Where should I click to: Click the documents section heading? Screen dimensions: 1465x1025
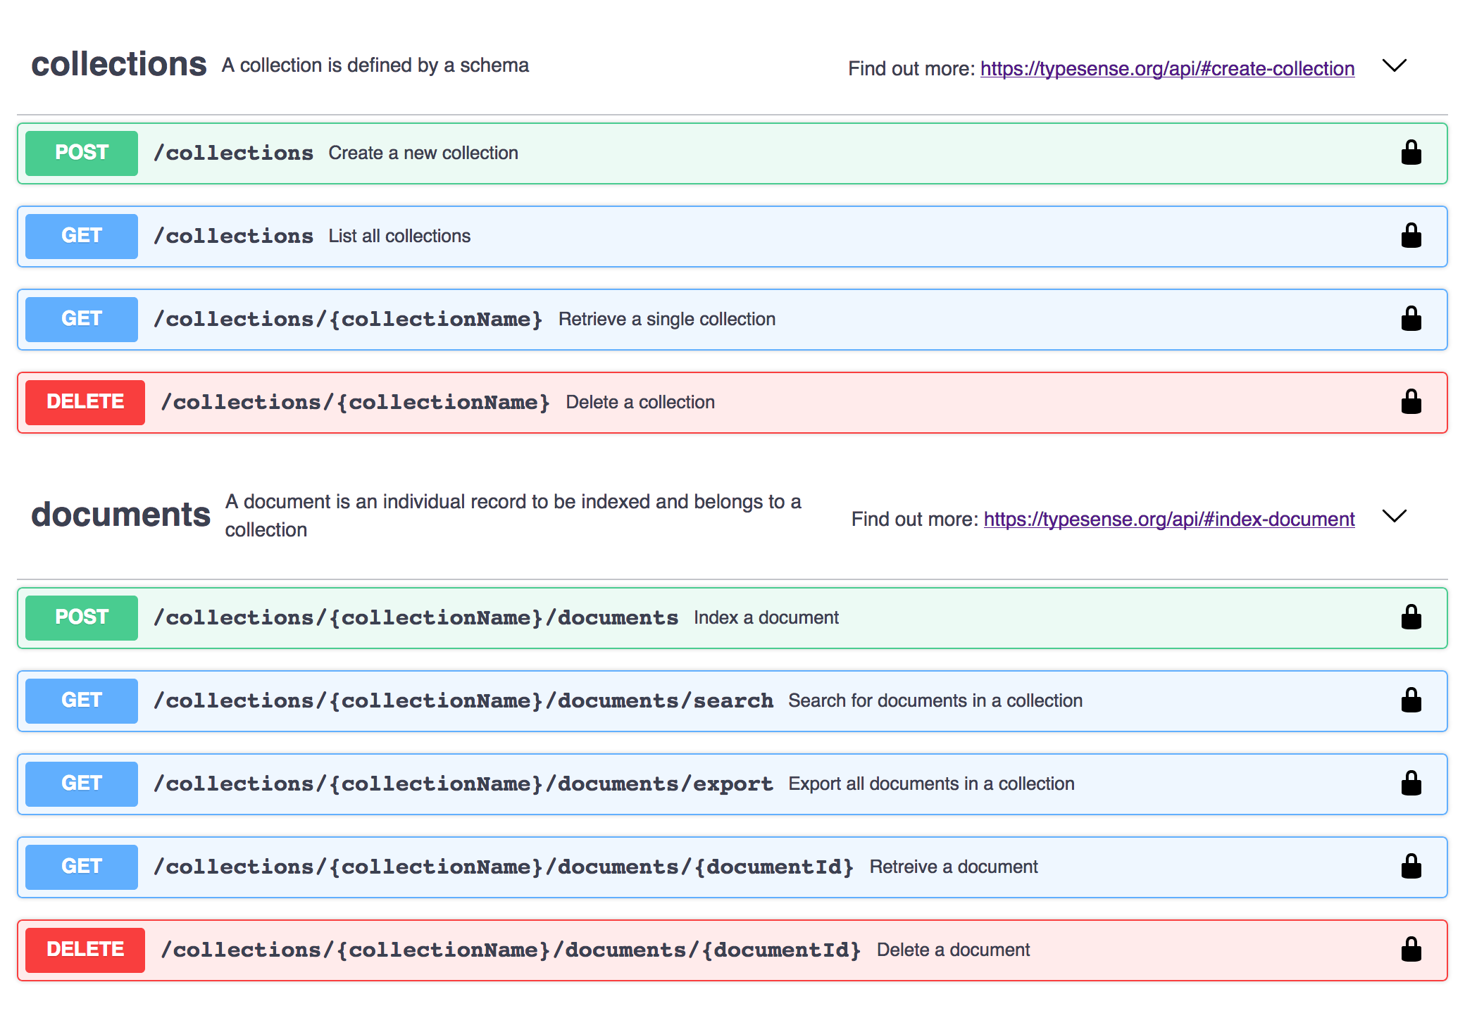(x=120, y=515)
